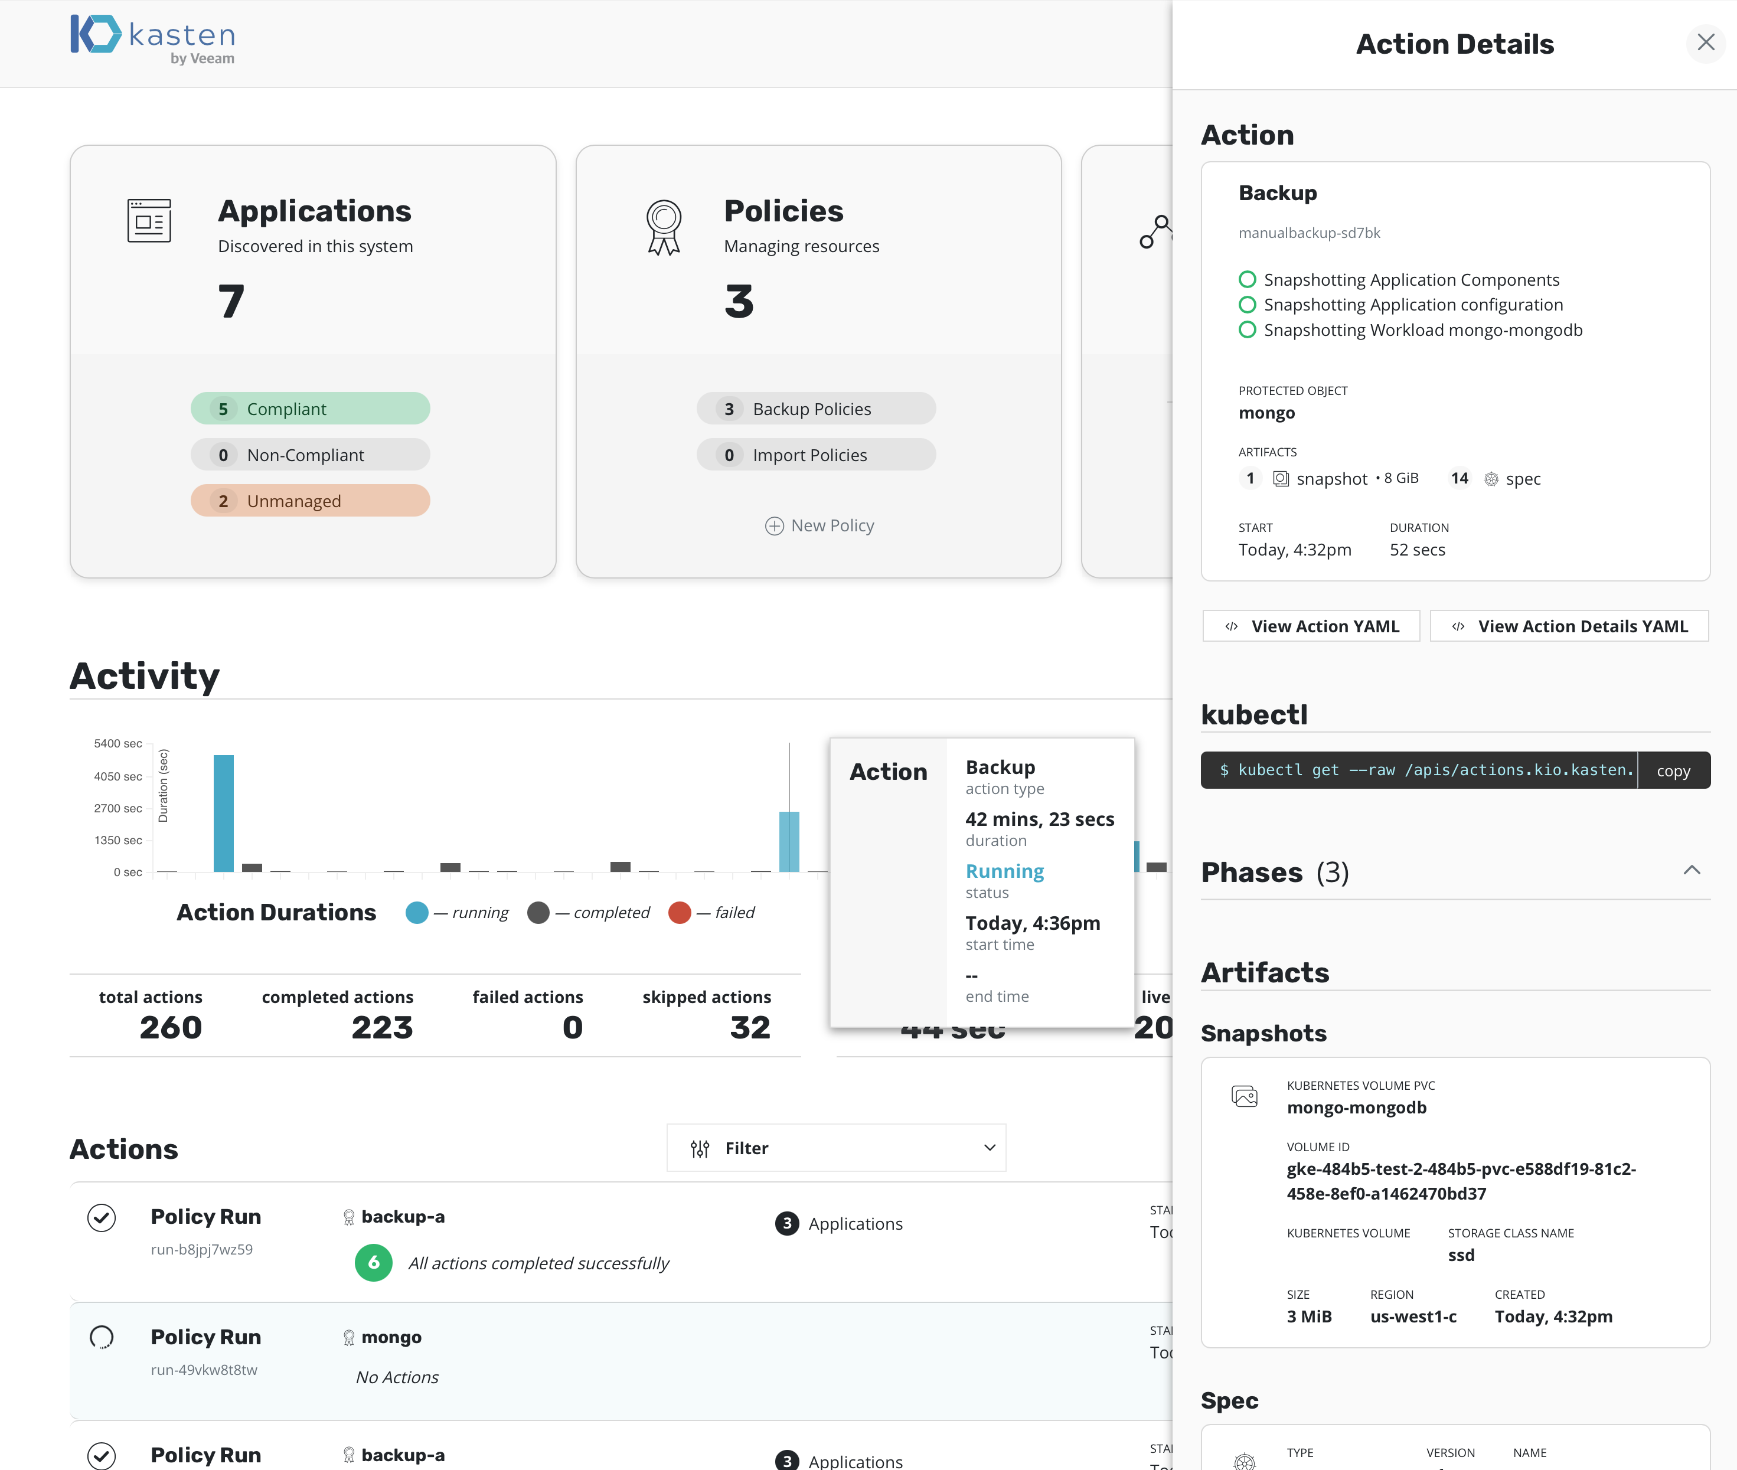
Task: Click the Compliant applications pill
Action: click(310, 409)
